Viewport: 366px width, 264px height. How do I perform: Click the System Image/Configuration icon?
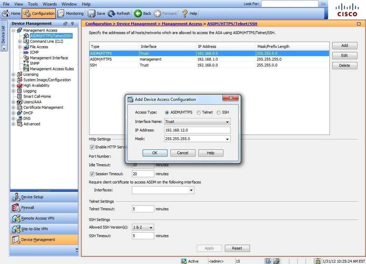(20, 80)
